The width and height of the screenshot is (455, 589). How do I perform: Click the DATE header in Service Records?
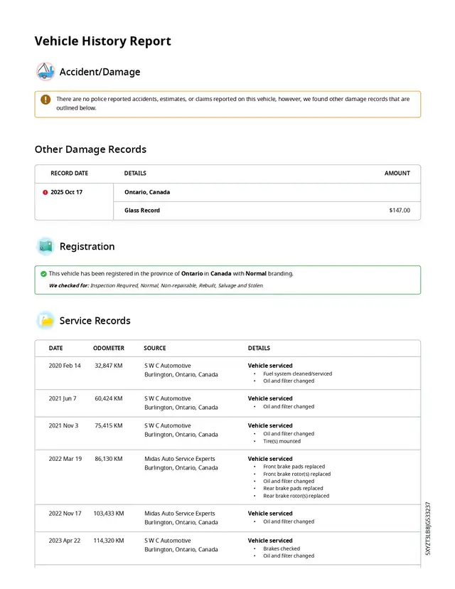pyautogui.click(x=55, y=349)
